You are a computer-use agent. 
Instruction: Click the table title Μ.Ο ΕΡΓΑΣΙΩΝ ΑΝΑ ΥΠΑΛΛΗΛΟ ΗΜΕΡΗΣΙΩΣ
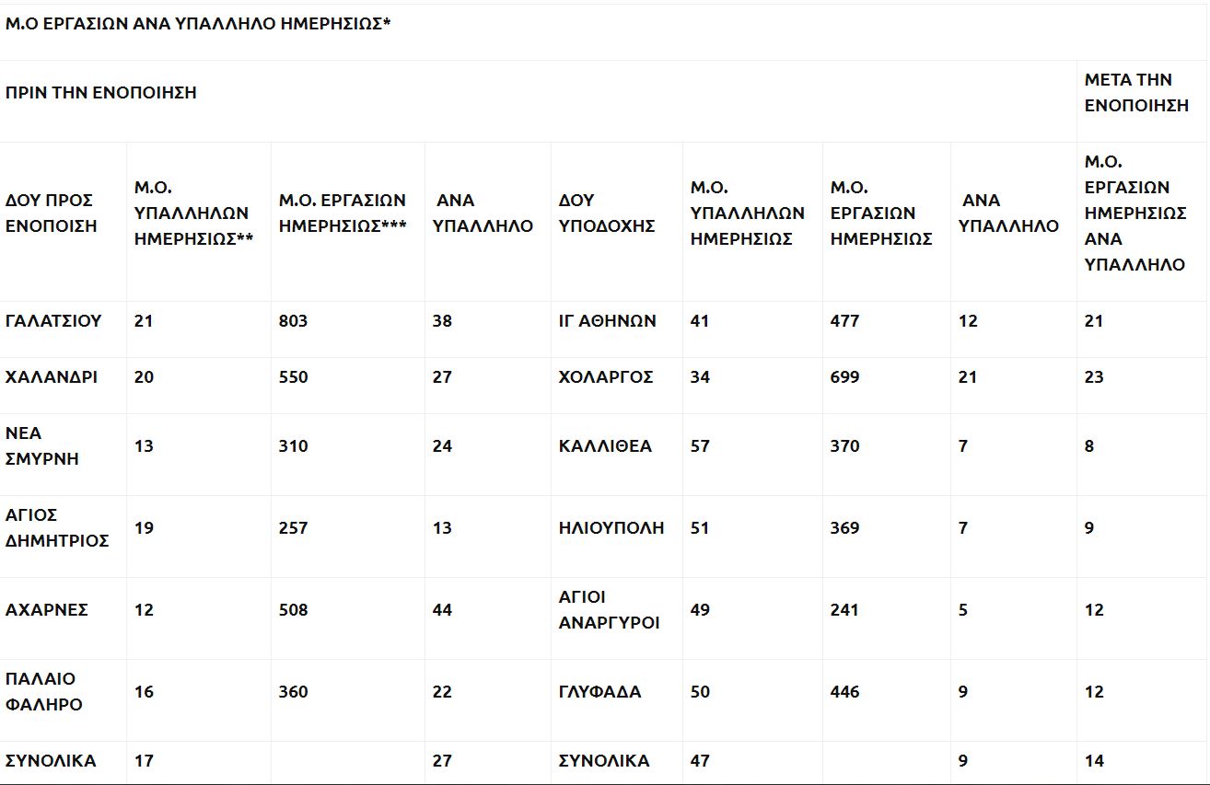pos(198,24)
